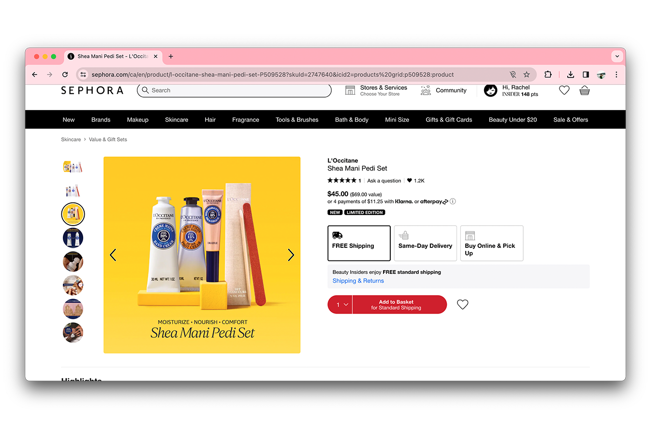Viewport: 648px width, 444px height.
Task: Open the Loves heart icon in header
Action: coord(564,90)
